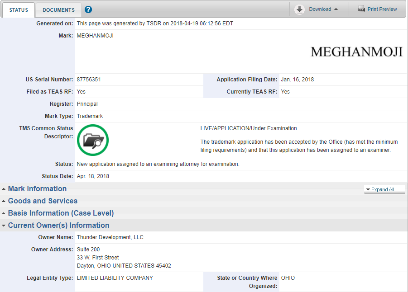This screenshot has width=408, height=292.
Task: Select the Mark Type value Trademark
Action: (90, 116)
